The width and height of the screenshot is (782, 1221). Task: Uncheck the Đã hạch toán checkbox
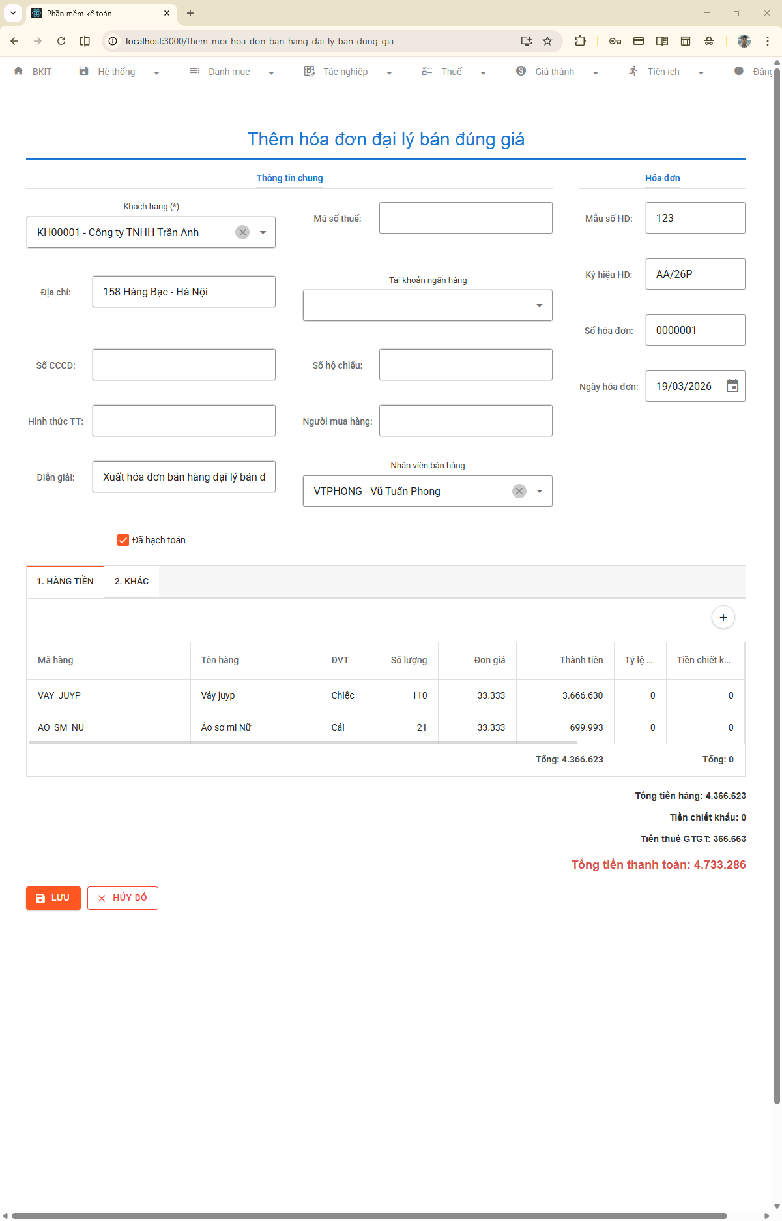pos(123,540)
